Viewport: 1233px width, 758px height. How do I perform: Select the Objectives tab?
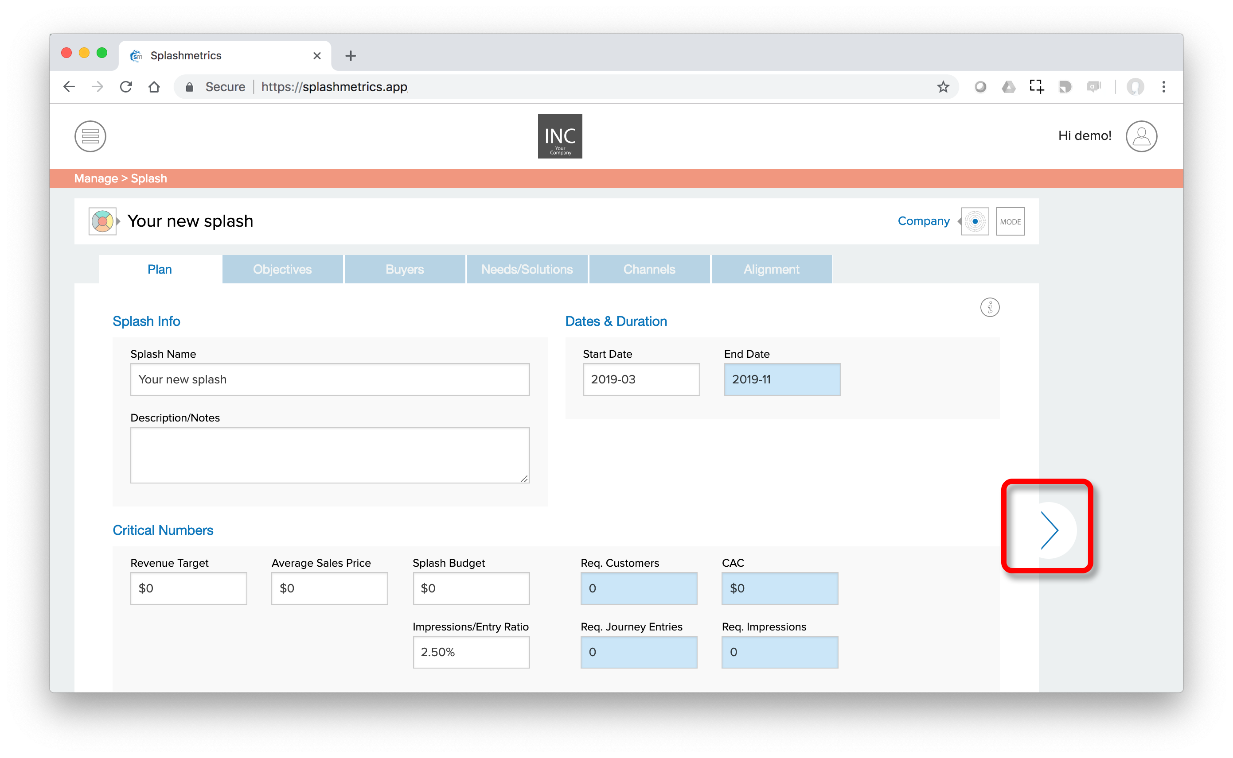[281, 269]
